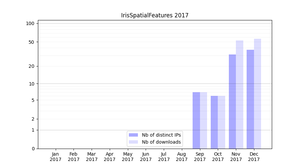This screenshot has width=302, height=167.
Task: Click the light blue Nov 2017 downloads bar
Action: 240,95
